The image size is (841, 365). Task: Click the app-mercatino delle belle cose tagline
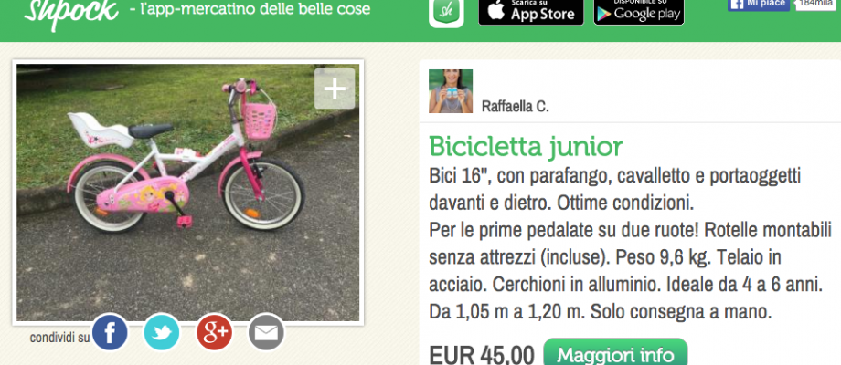[x=250, y=9]
